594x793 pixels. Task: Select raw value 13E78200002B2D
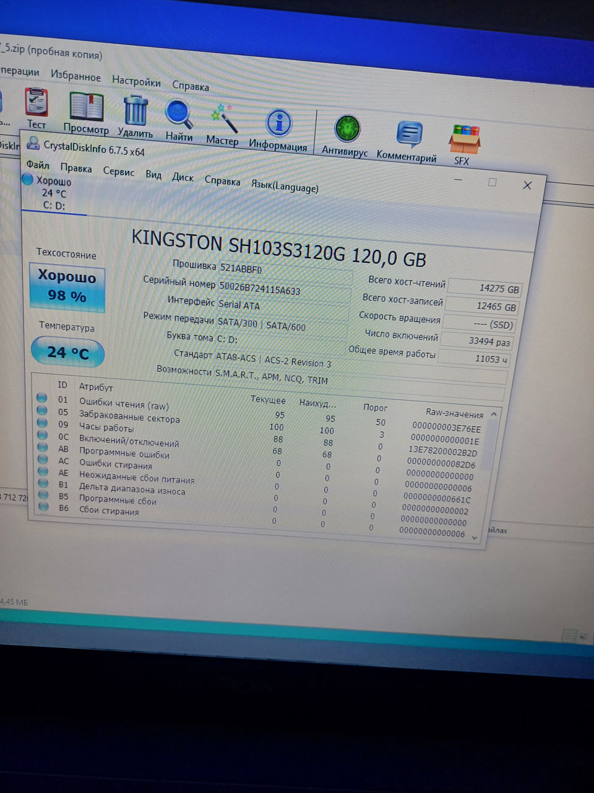pyautogui.click(x=443, y=451)
